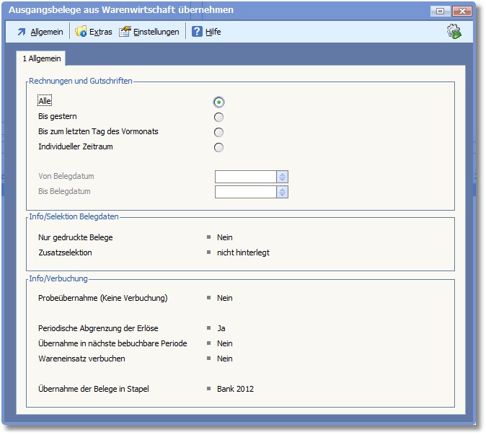Select 'Bis zum letzten Tag des Vormonats'
Image resolution: width=486 pixels, height=435 pixels.
[218, 132]
